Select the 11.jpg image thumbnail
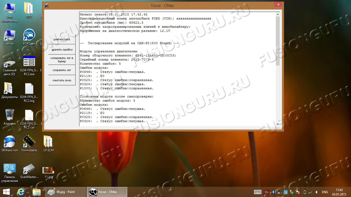Image resolution: width=351 pixels, height=197 pixels. tap(48, 172)
